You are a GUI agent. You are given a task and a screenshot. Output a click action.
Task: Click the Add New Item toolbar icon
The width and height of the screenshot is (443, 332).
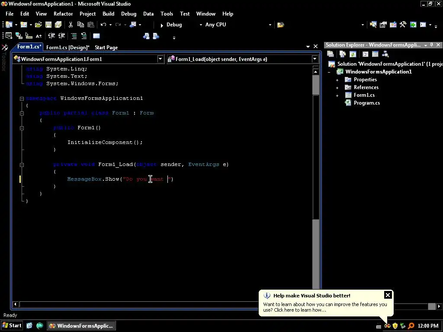point(24,25)
